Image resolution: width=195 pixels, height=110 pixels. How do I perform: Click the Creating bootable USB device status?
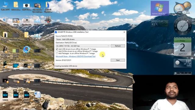[66, 66]
